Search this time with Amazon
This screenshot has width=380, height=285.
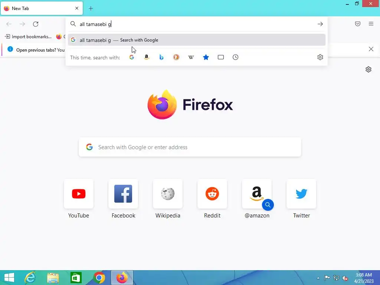tap(146, 57)
